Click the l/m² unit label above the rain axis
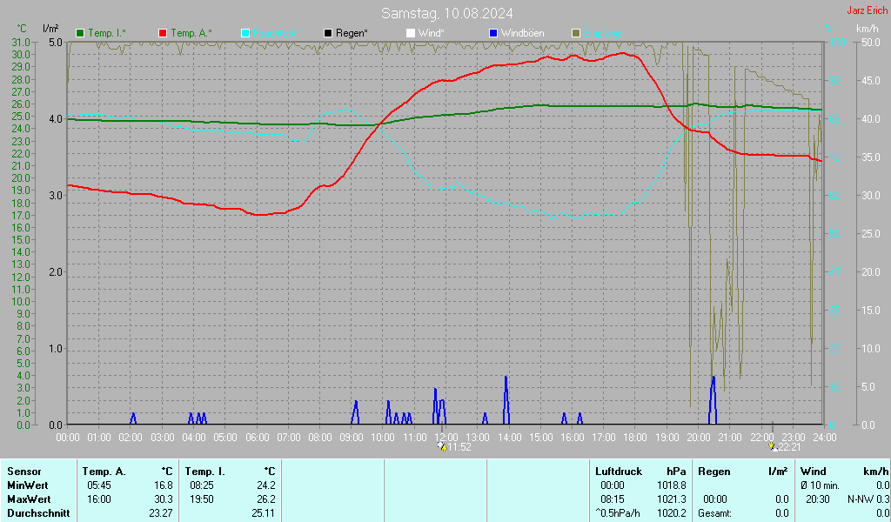 pos(50,29)
